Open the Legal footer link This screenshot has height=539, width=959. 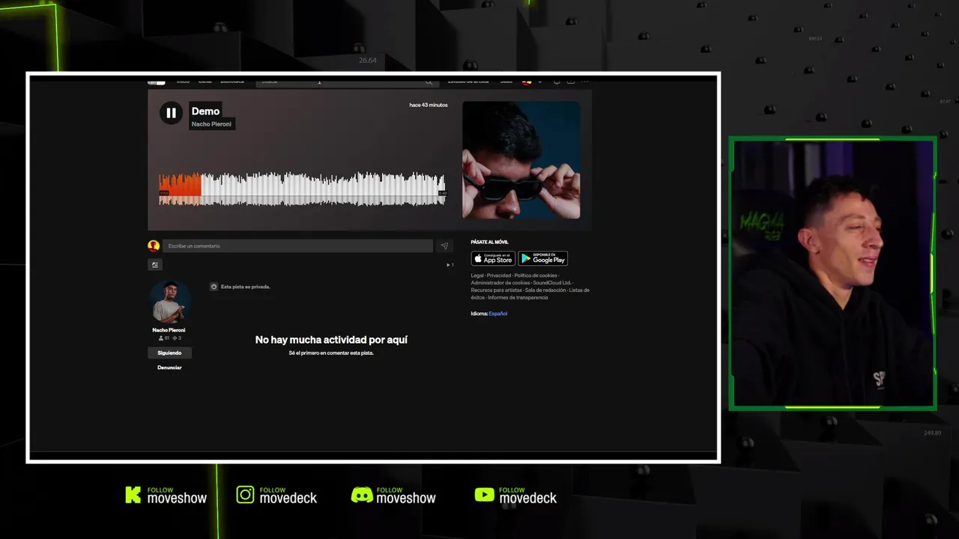coord(477,275)
